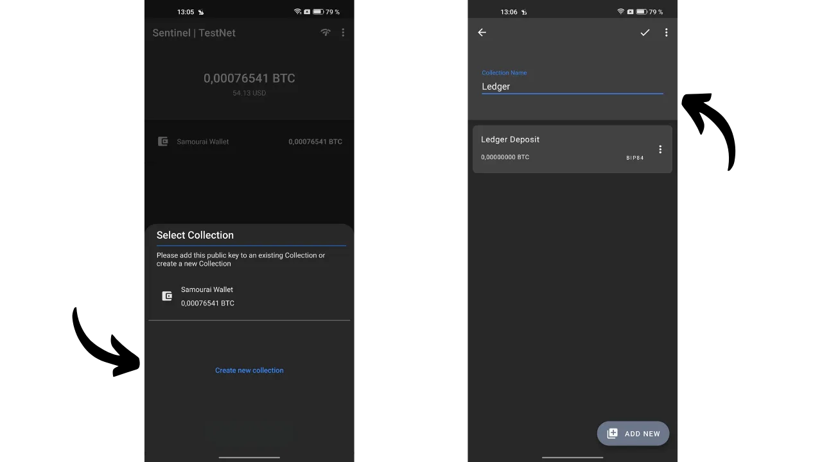Confirm the collection with the checkmark icon
822x462 pixels.
[645, 33]
